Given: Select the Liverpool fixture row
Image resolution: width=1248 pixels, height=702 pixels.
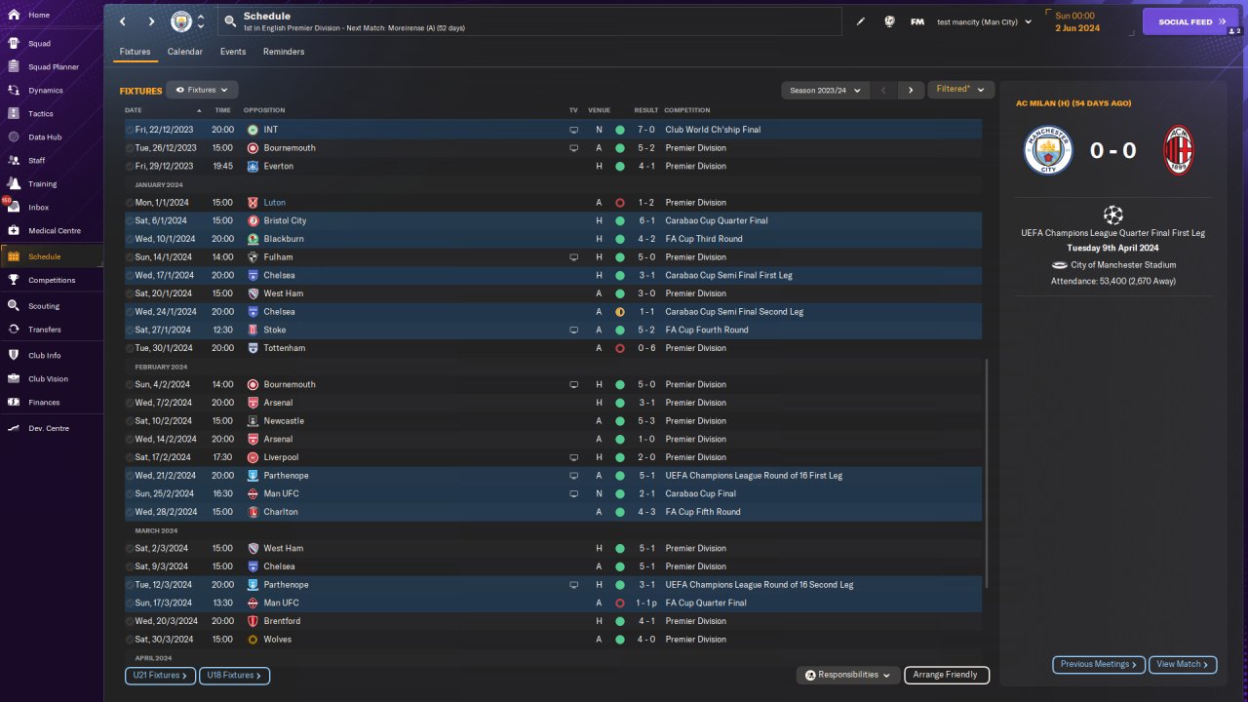Looking at the screenshot, I should click(x=553, y=457).
